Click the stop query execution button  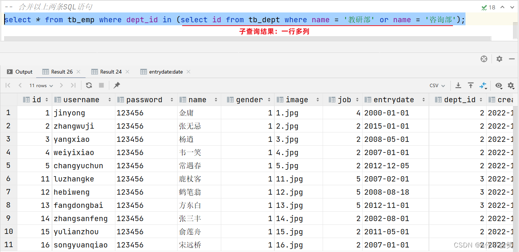tap(101, 85)
